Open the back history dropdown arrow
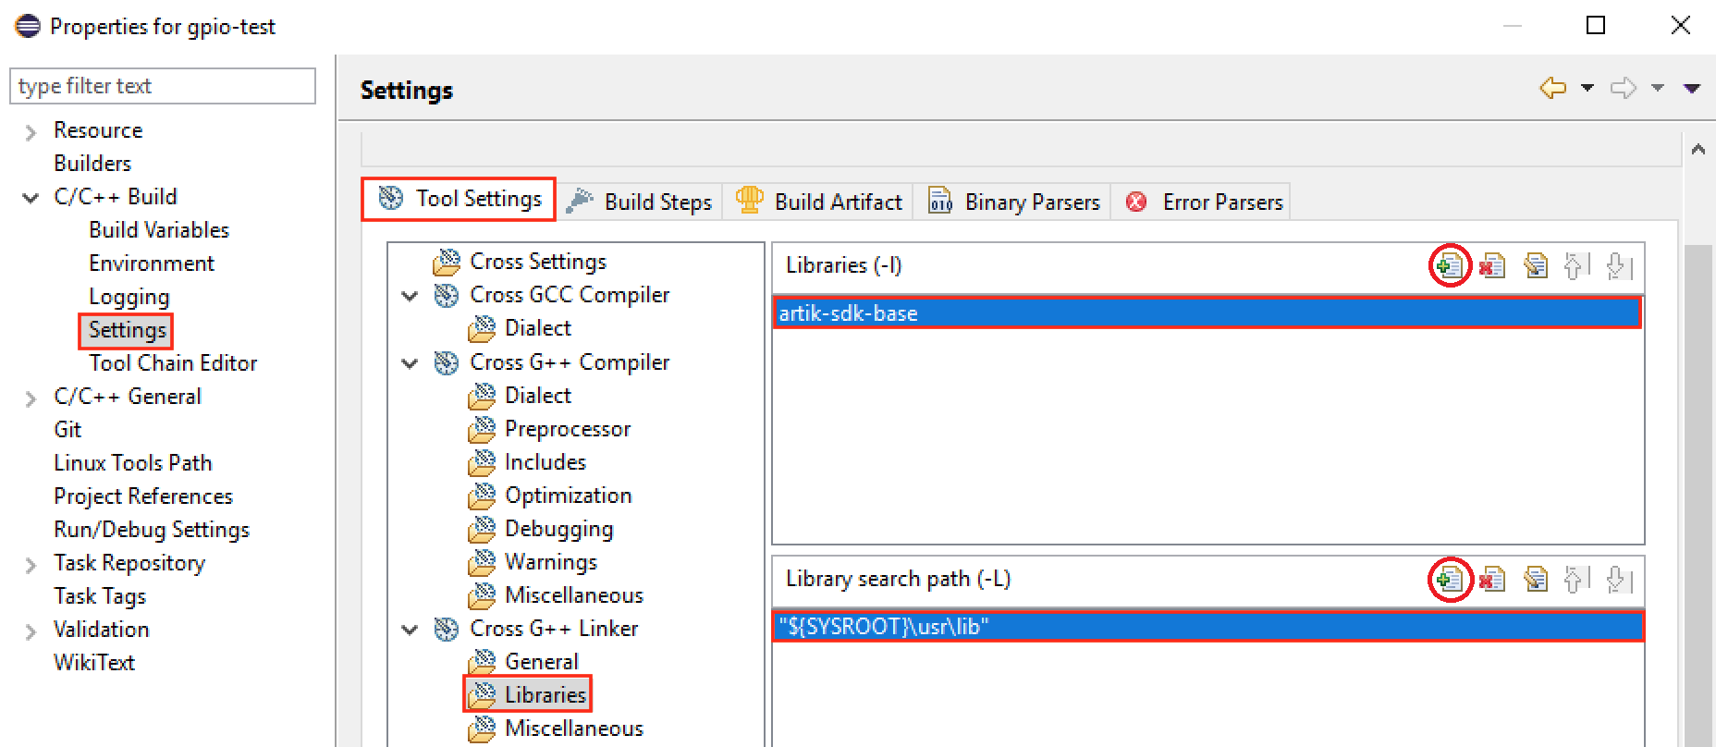Viewport: 1716px width, 747px height. (1587, 88)
